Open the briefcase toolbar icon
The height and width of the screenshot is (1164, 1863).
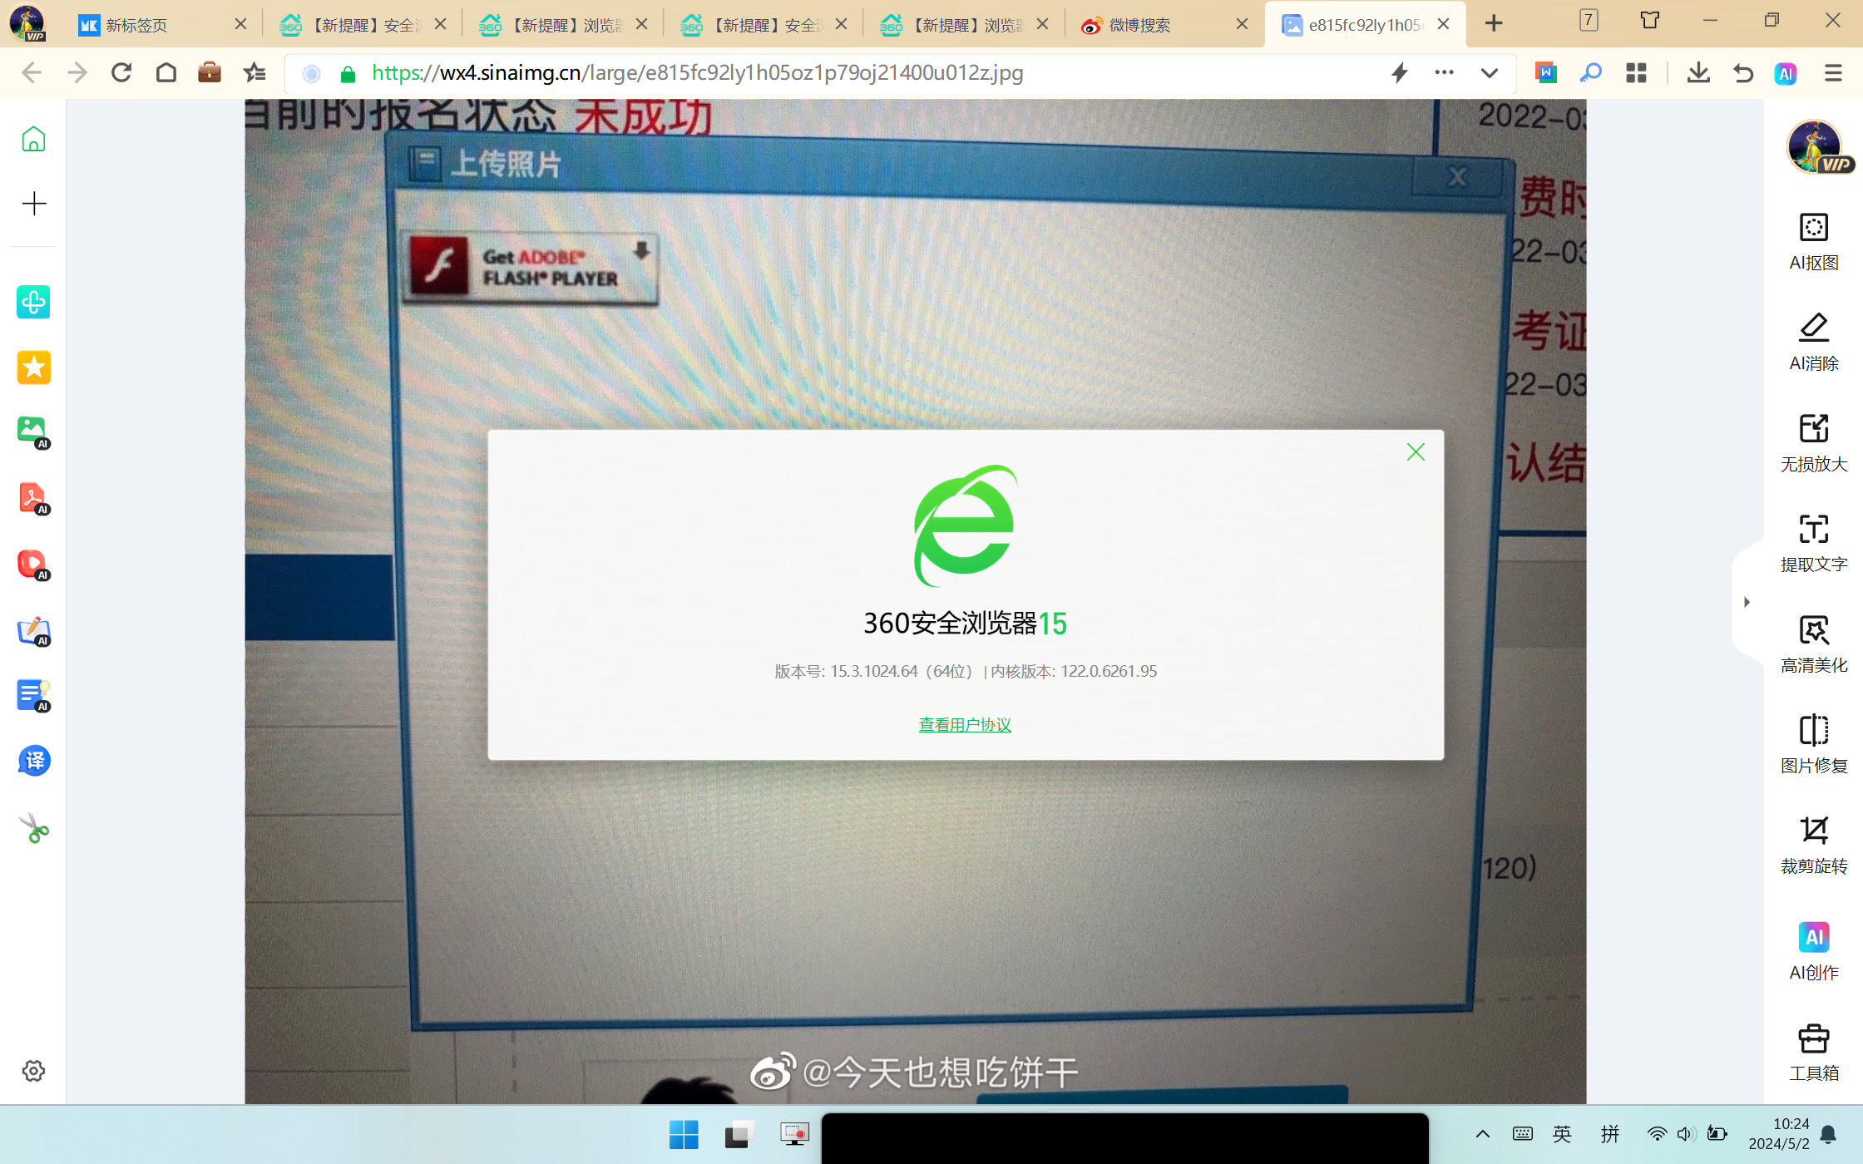210,73
